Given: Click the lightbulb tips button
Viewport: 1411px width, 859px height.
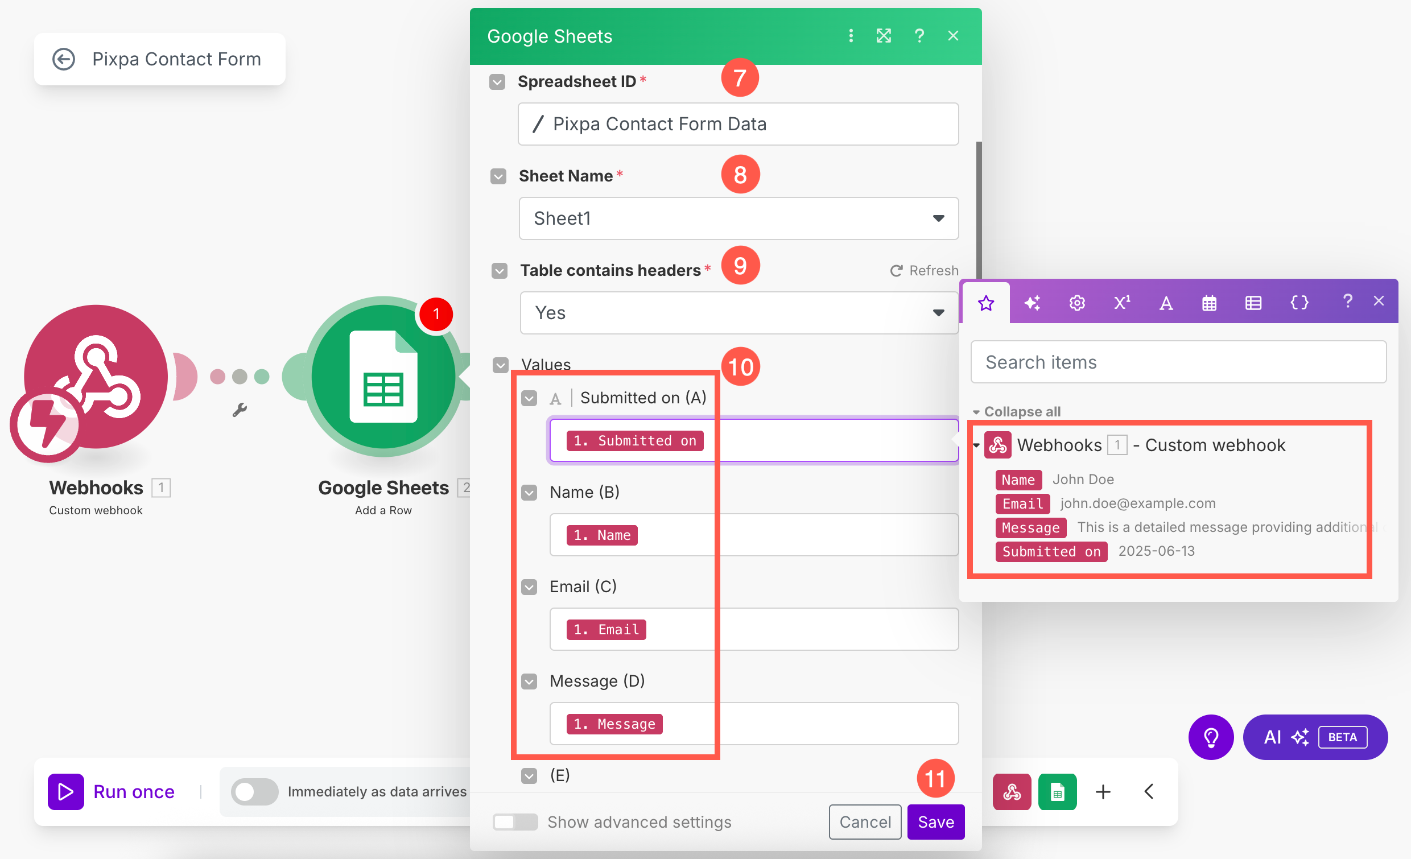Looking at the screenshot, I should (1211, 737).
